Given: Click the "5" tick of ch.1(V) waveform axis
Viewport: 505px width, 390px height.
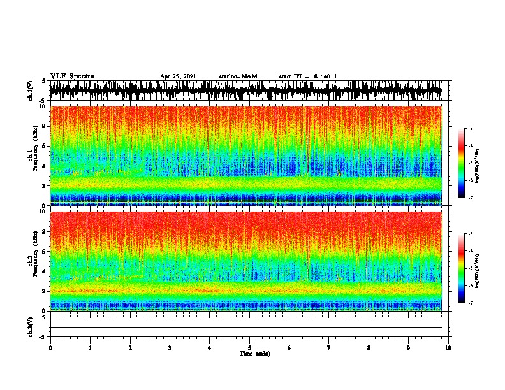Looking at the screenshot, I should pyautogui.click(x=45, y=81).
